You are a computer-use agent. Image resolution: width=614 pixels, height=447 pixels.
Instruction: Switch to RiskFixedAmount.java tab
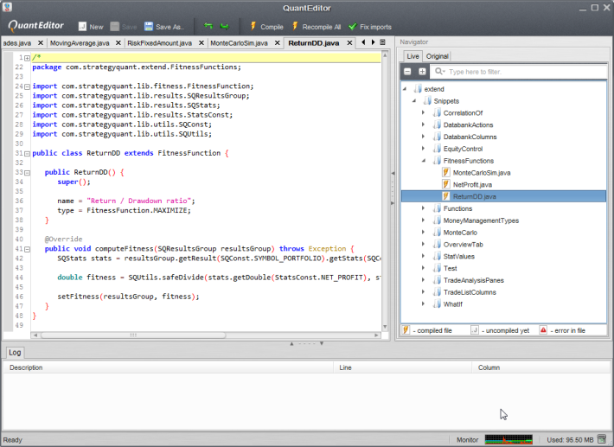pyautogui.click(x=159, y=43)
